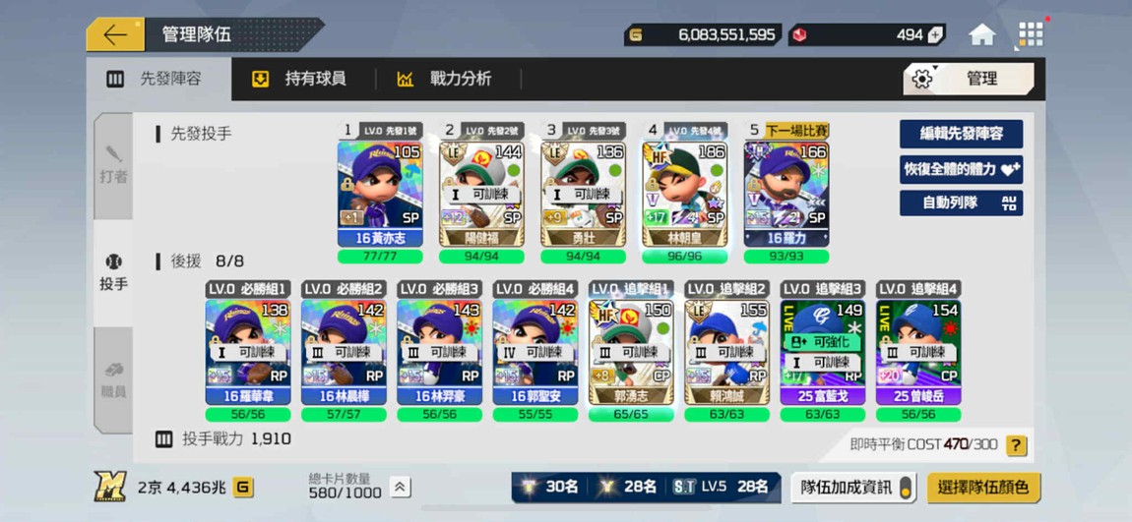This screenshot has height=522, width=1132.
Task: Open the grid menu icon
Action: (1031, 33)
